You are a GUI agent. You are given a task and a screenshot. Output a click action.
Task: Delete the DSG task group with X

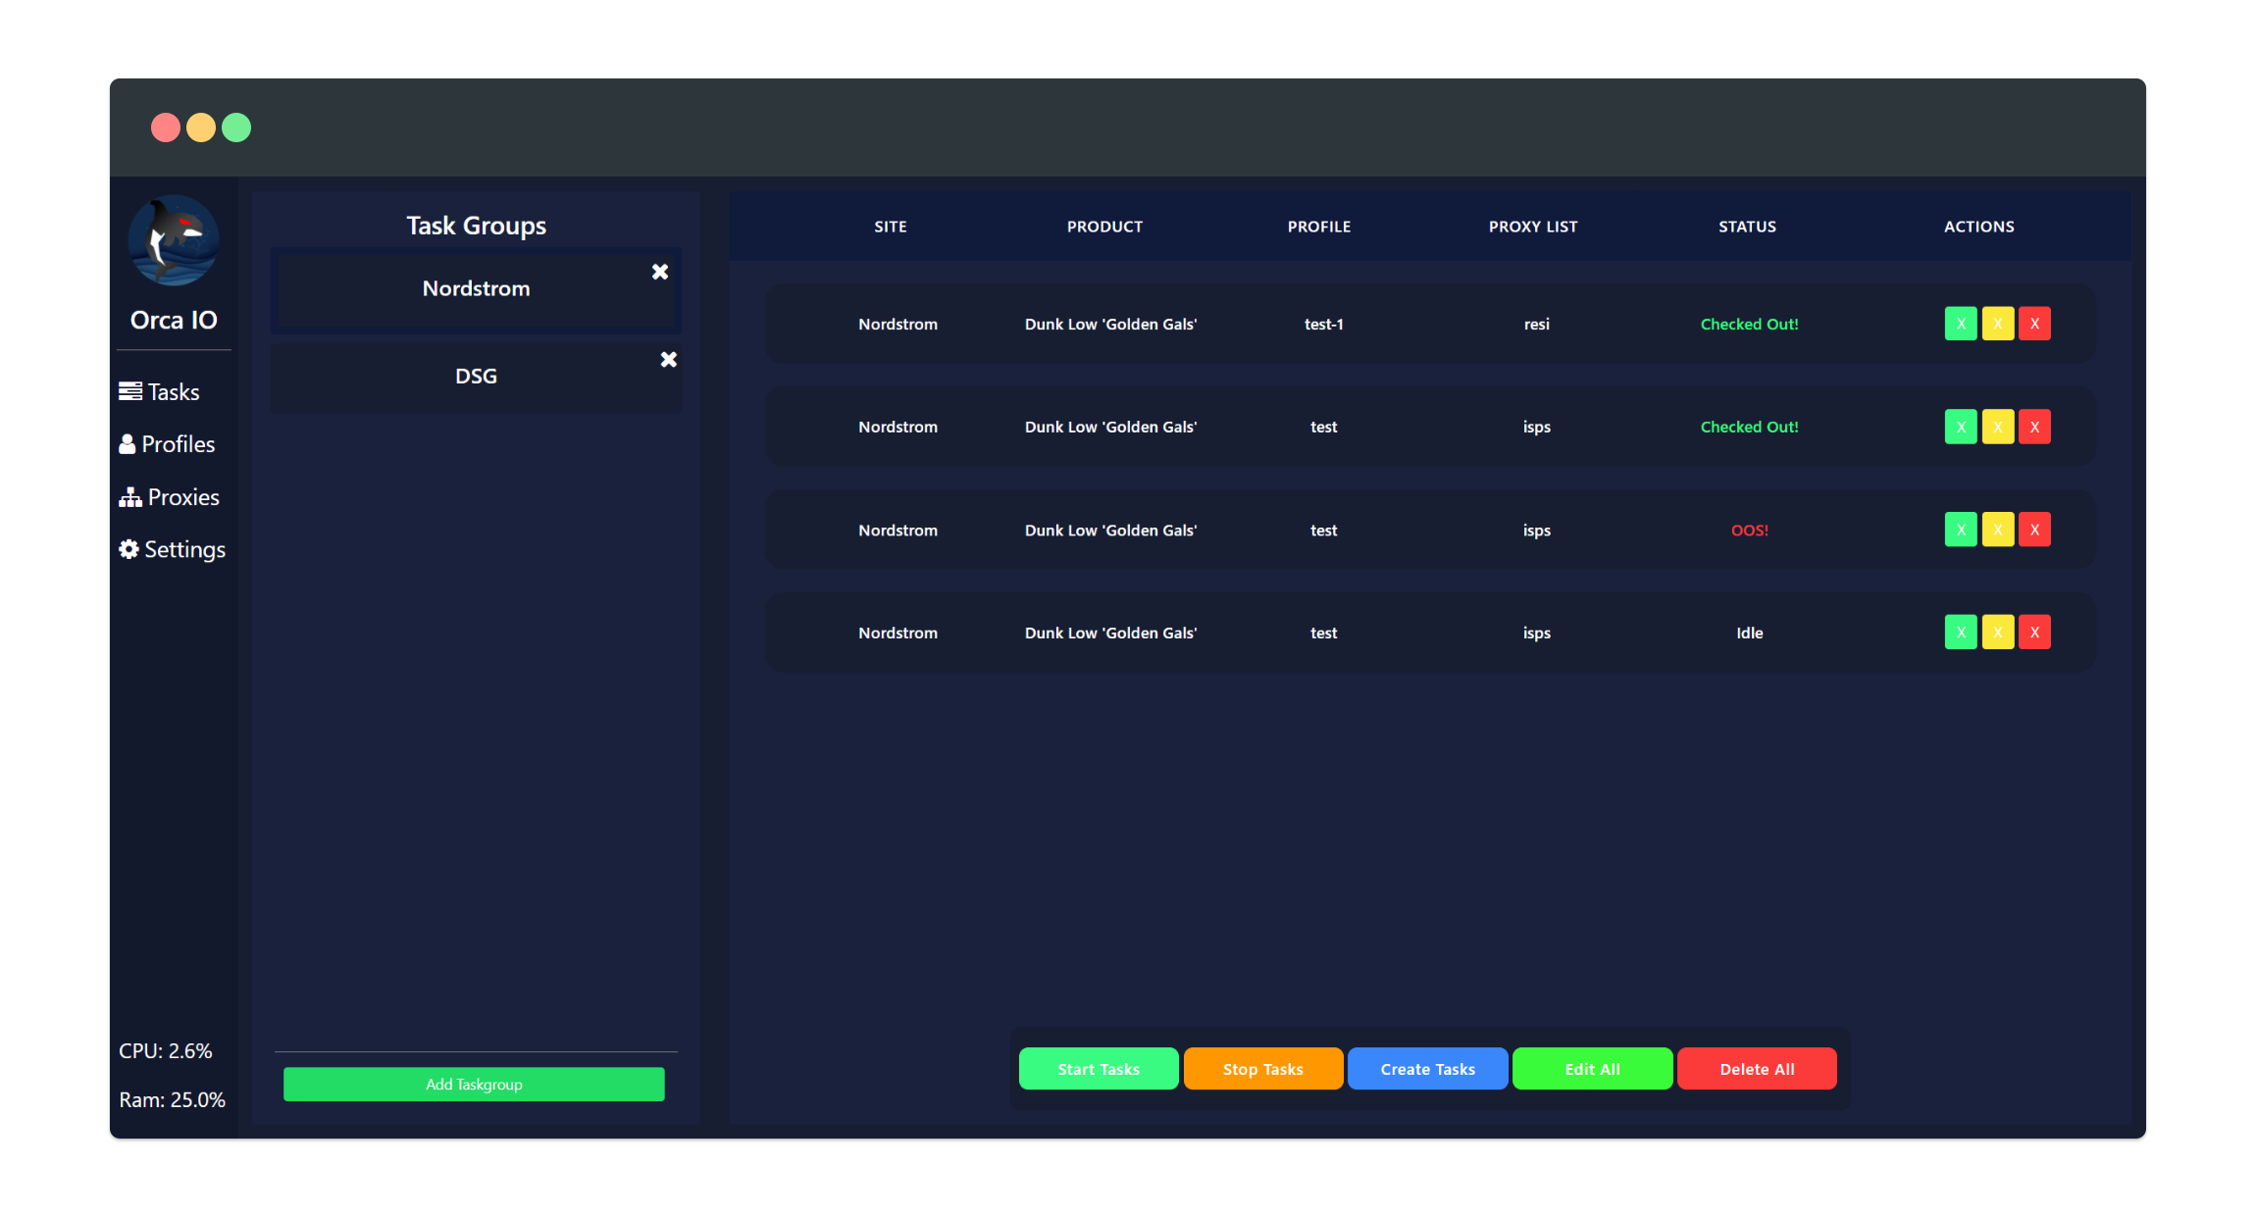(x=669, y=360)
